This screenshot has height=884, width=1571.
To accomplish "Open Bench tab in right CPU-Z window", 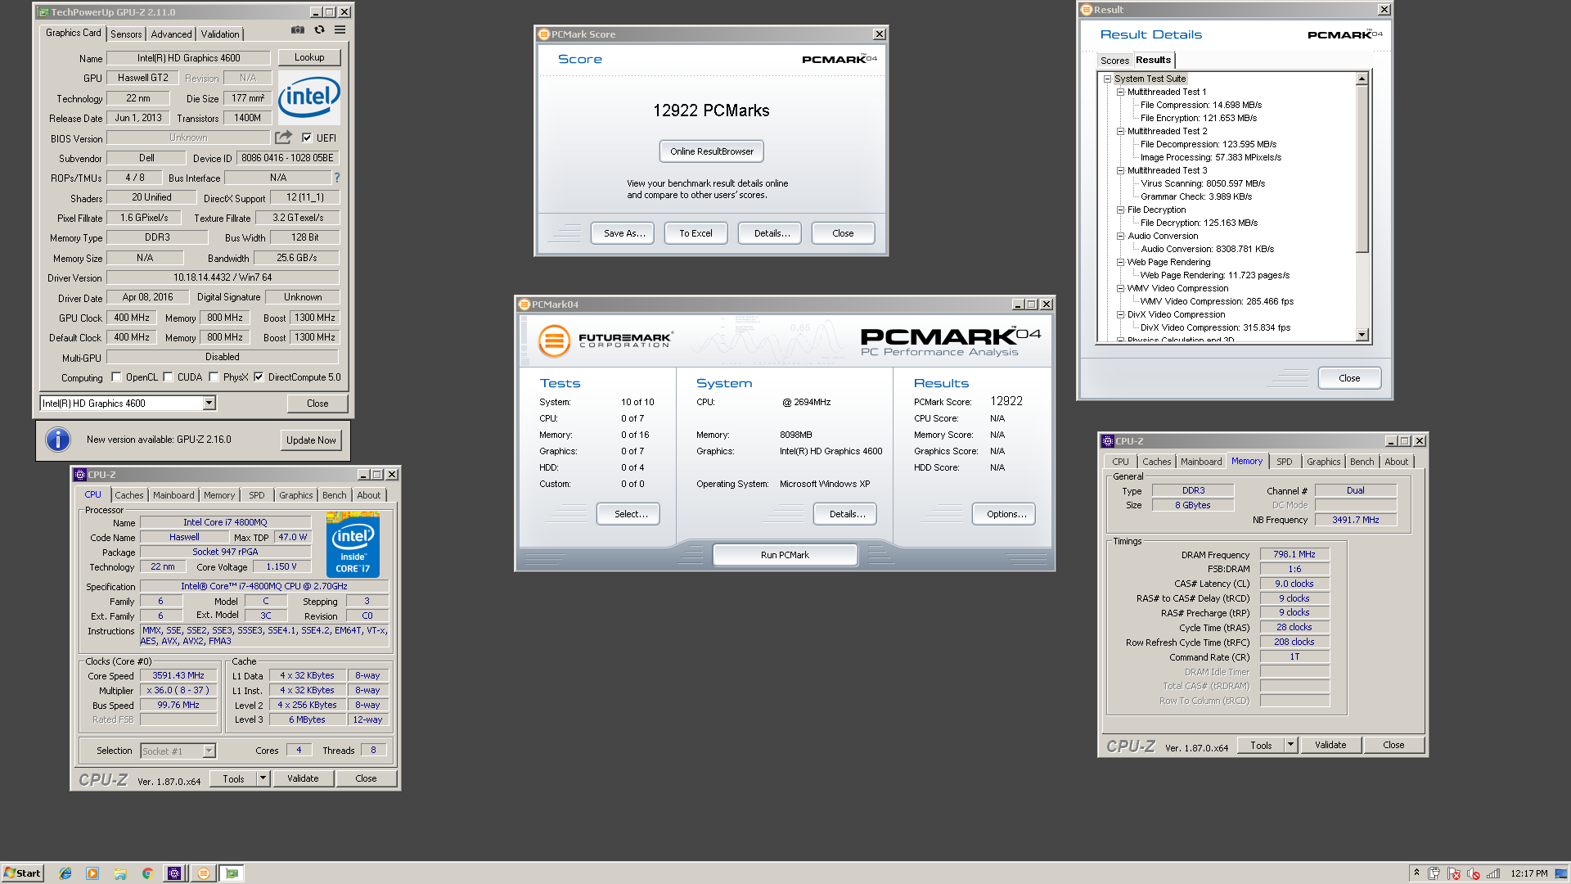I will (x=1362, y=462).
